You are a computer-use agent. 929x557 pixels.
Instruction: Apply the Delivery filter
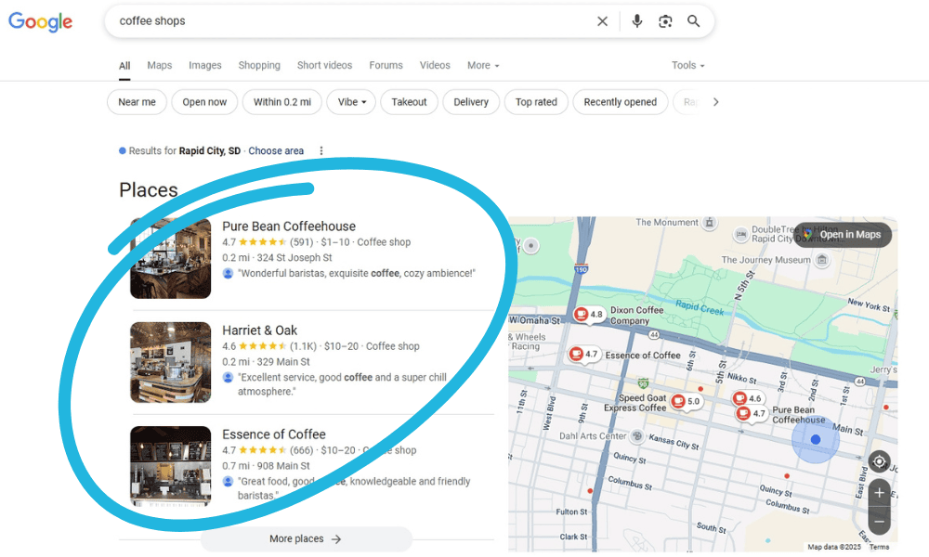pyautogui.click(x=471, y=102)
